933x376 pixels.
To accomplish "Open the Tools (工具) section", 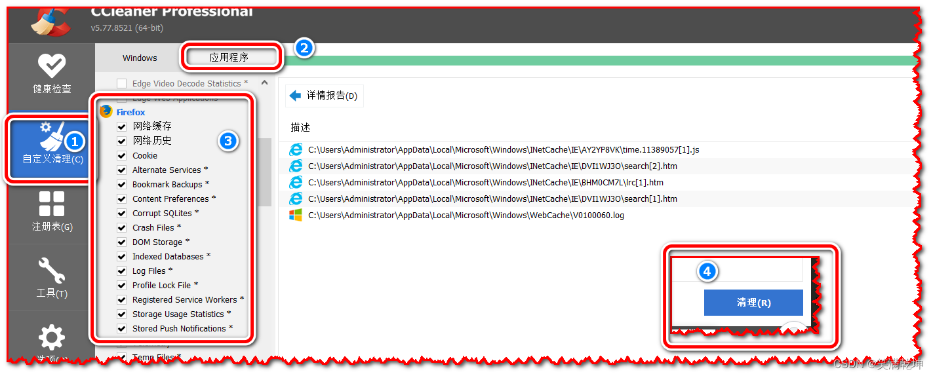I will click(52, 278).
